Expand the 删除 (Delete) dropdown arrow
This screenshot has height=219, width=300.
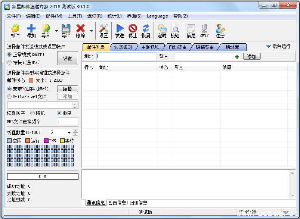coord(91,31)
